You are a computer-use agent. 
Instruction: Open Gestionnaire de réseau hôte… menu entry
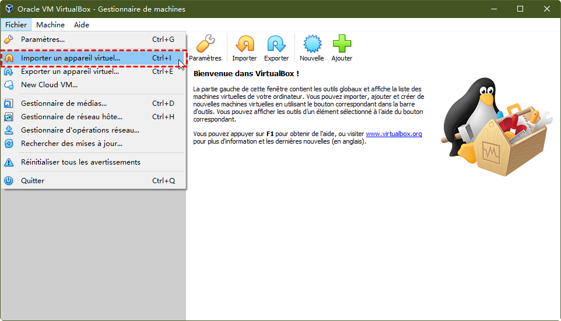pyautogui.click(x=93, y=117)
